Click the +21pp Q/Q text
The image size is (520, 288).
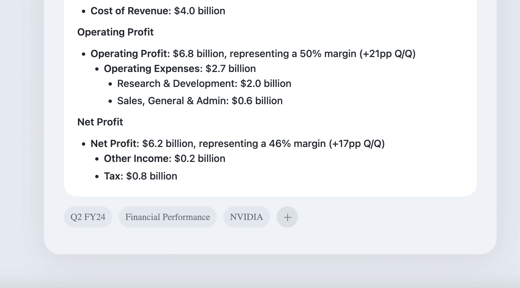(x=388, y=54)
